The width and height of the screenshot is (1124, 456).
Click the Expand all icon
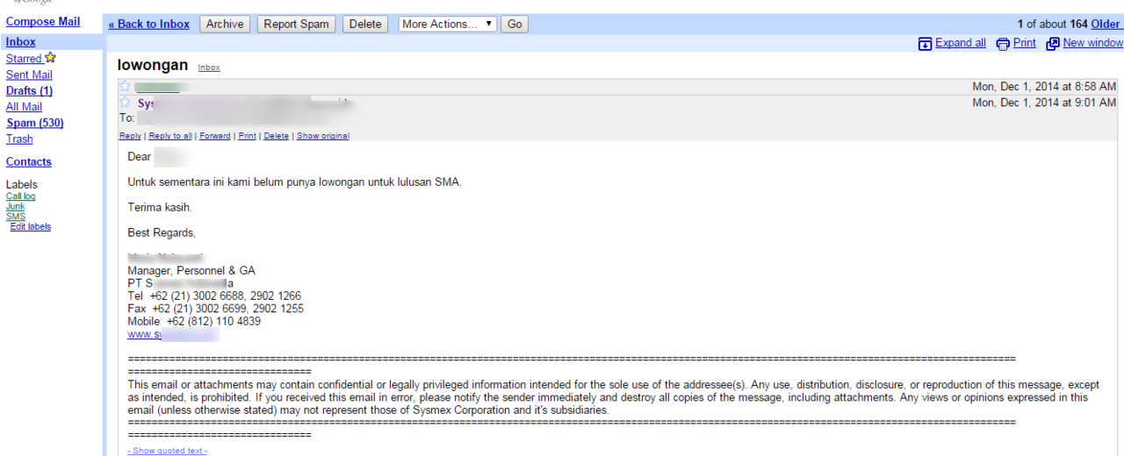pos(925,44)
